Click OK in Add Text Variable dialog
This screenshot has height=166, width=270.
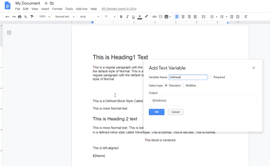tap(156, 112)
